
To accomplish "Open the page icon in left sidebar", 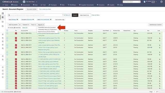I will point(3,26).
